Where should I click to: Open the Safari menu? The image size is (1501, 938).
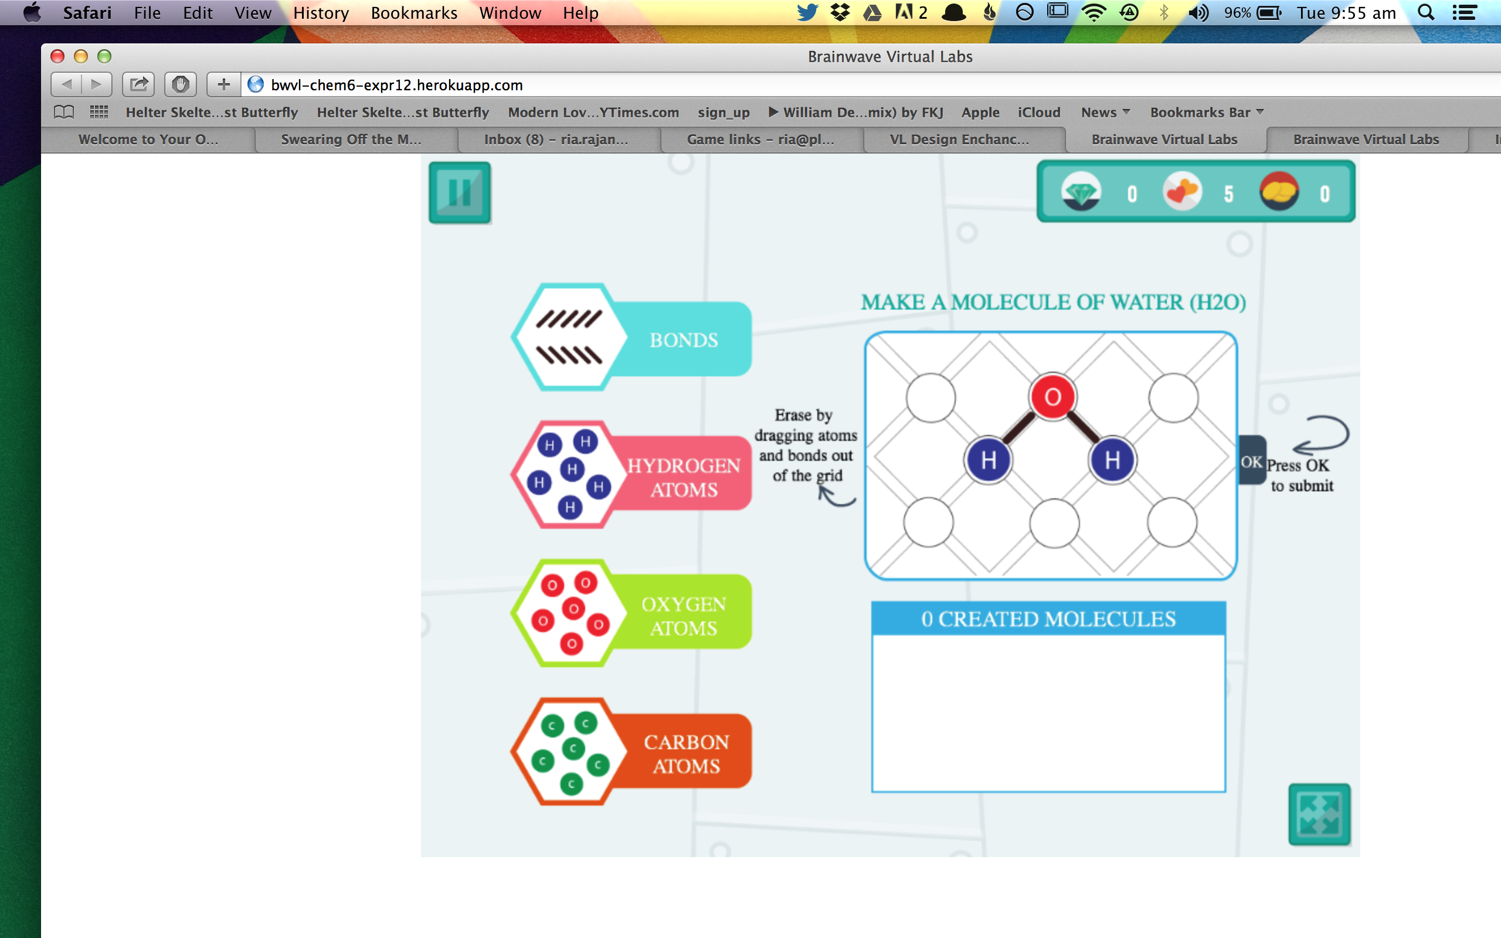tap(87, 12)
